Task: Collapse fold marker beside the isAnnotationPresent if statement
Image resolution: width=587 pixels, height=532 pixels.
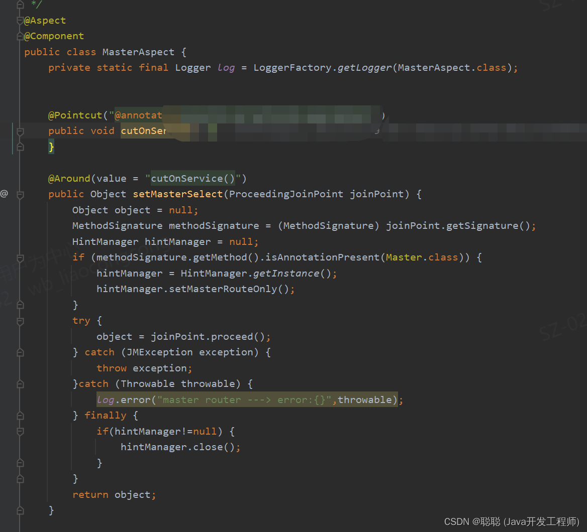Action: [x=20, y=257]
